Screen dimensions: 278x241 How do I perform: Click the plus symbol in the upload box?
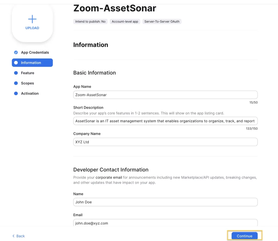(x=32, y=19)
